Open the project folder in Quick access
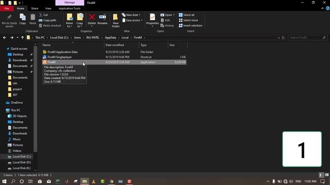Viewport: 330px width, 185px height. click(x=17, y=89)
